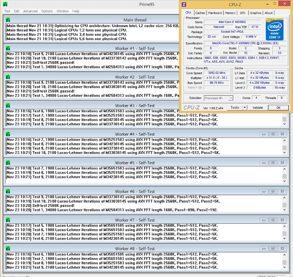
Task: Minimize the Worker #8 sub-window
Action: (x=264, y=248)
